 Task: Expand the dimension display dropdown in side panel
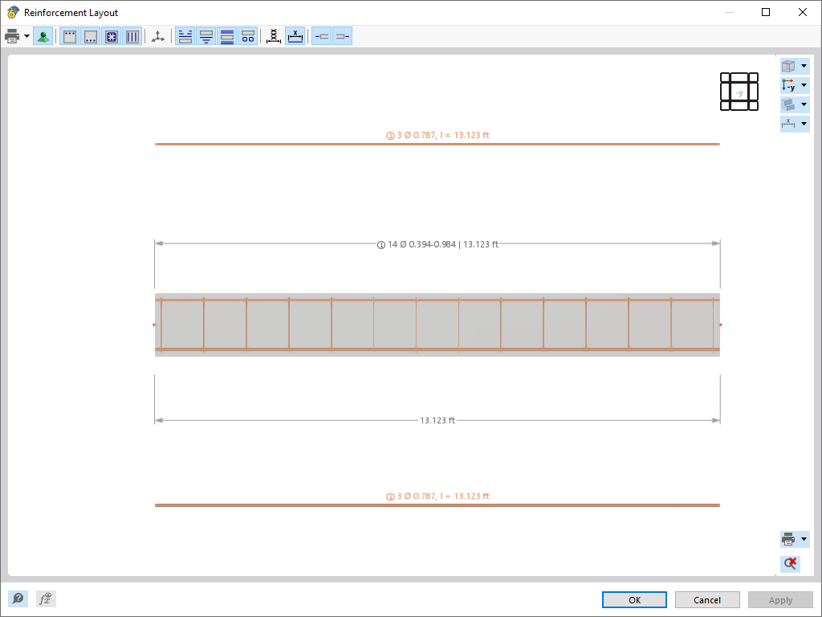804,124
